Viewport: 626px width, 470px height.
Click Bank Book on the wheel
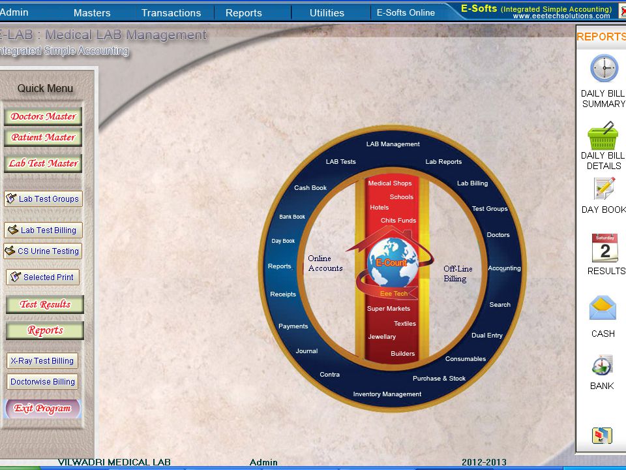pyautogui.click(x=292, y=217)
